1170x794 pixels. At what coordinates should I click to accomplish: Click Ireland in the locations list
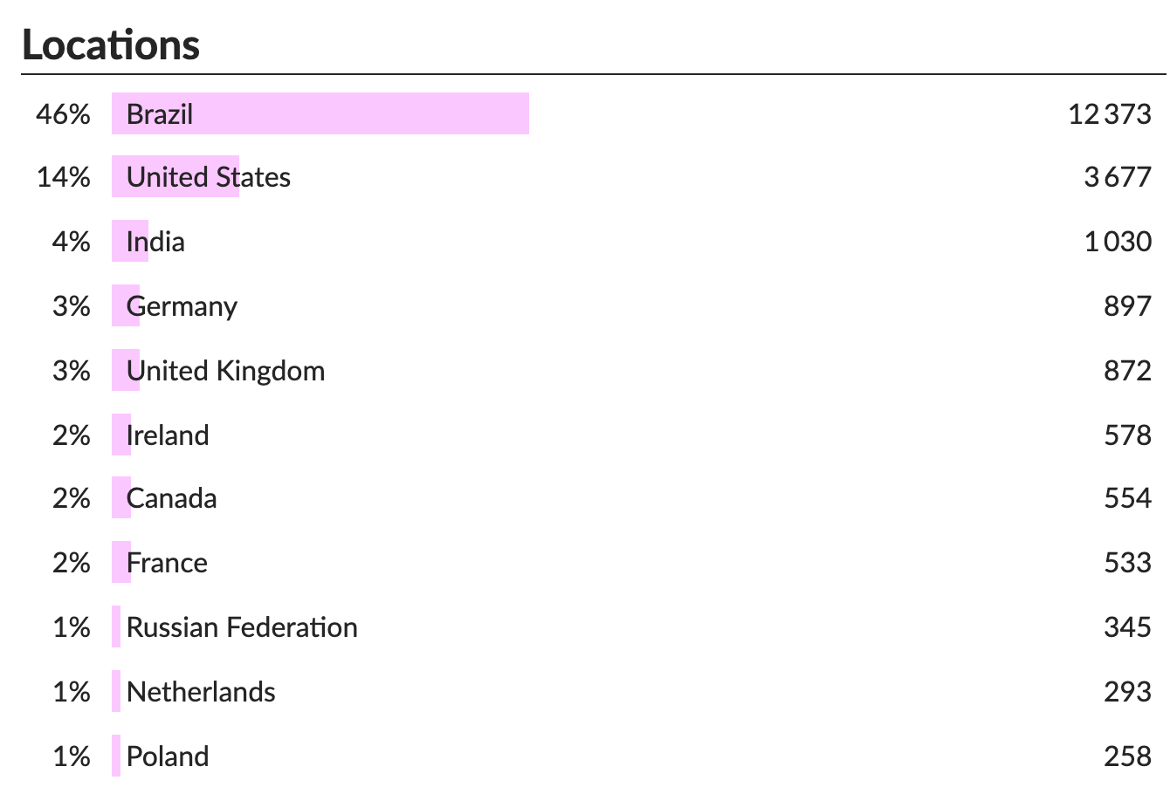168,435
